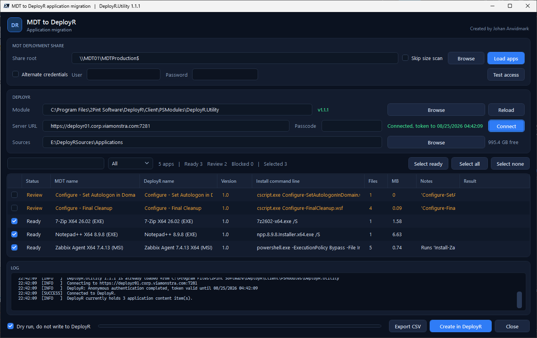Click the 'npp.8.9.8.Installer.x64.exe /S' cell
Viewport: 537px width, 338px height.
click(288, 234)
